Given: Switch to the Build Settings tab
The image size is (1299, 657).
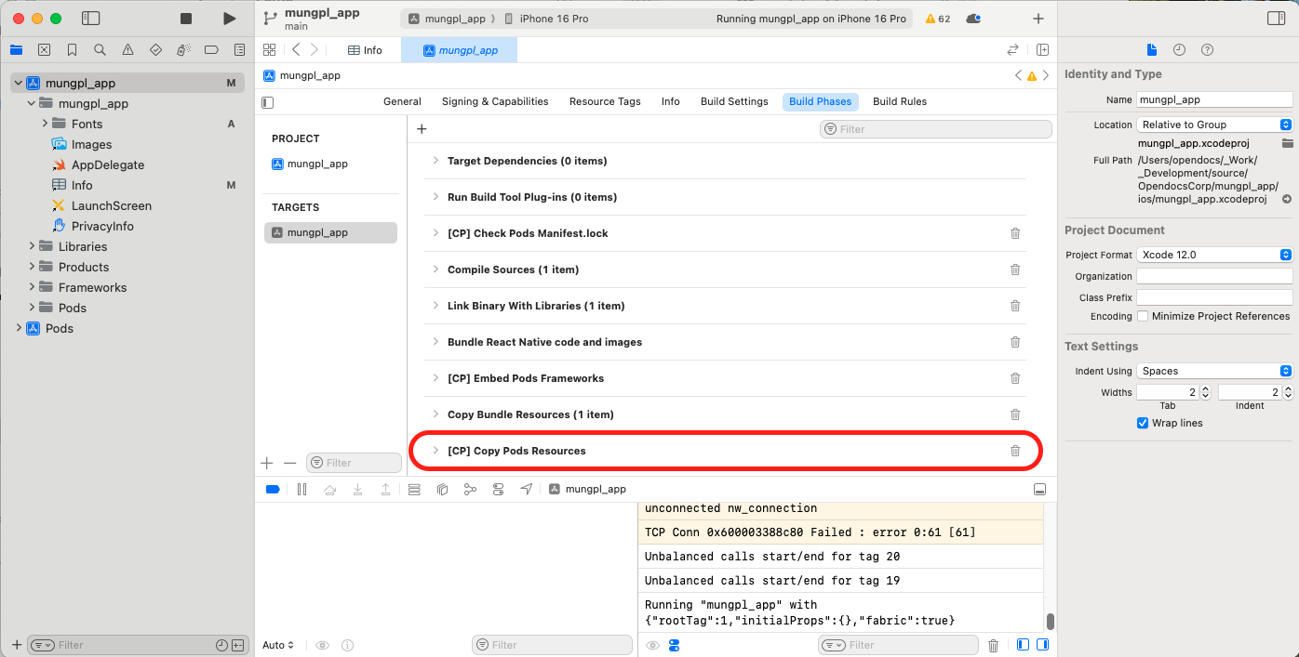Looking at the screenshot, I should pyautogui.click(x=734, y=101).
